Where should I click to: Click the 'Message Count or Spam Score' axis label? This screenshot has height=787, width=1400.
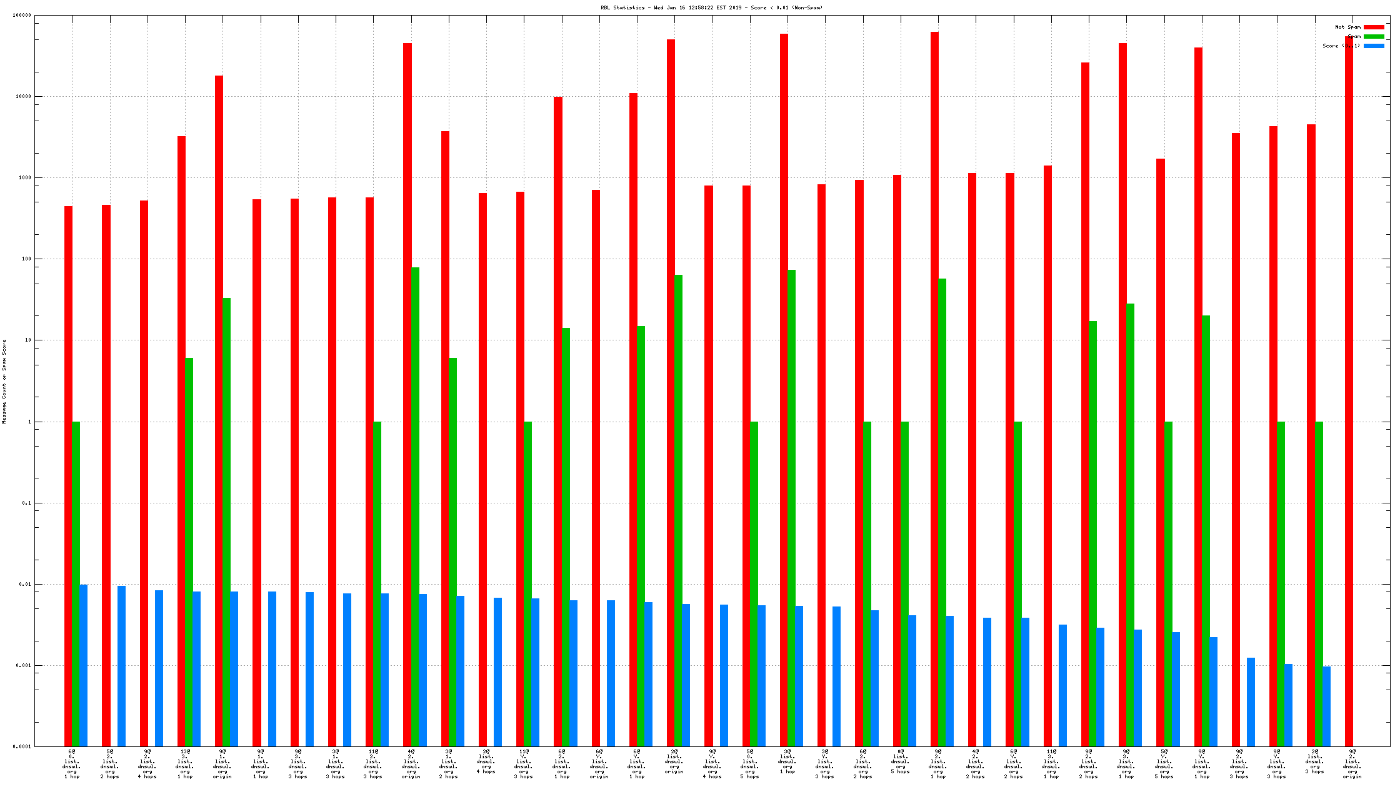coord(4,382)
